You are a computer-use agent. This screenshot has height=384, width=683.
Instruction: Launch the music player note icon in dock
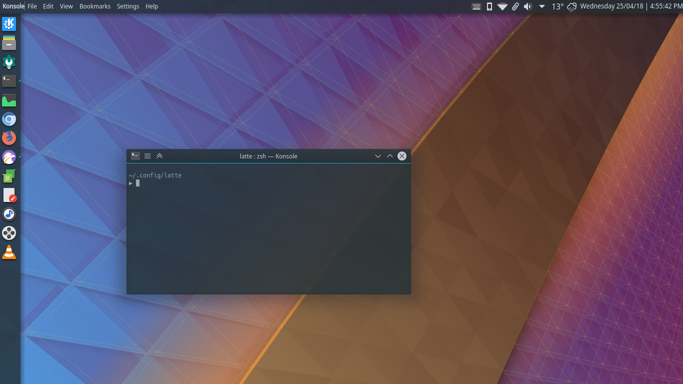(x=9, y=214)
